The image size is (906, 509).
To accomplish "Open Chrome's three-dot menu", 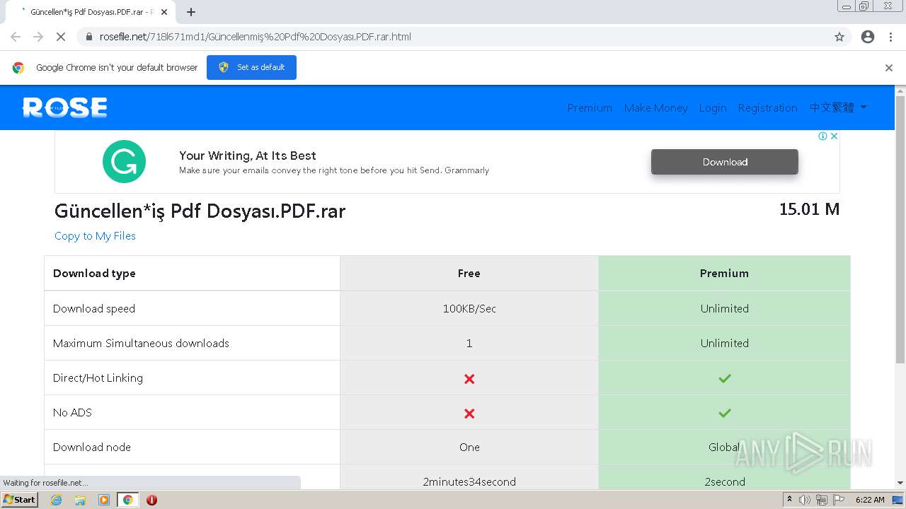I will (x=890, y=37).
